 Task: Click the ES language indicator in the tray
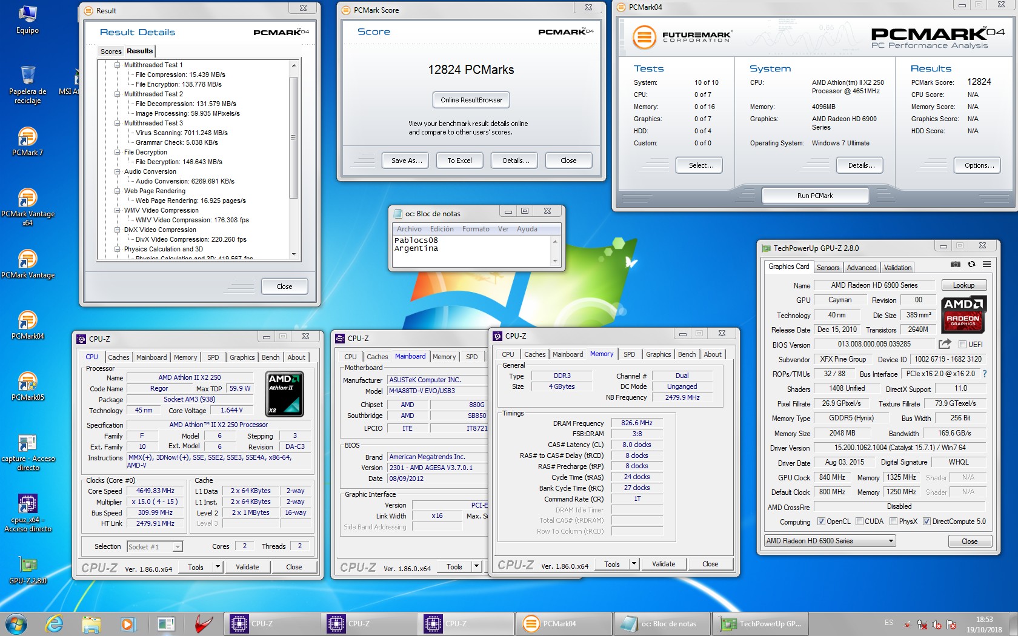point(889,623)
